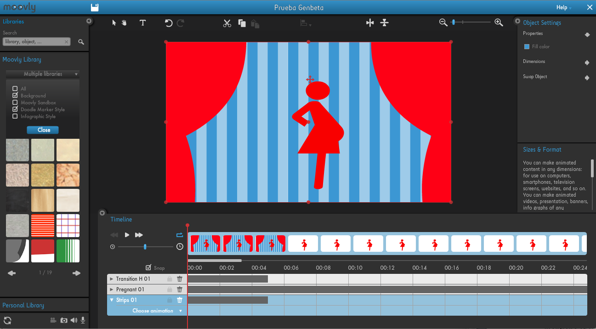596x329 pixels.
Task: Click the Cut scissors icon
Action: 227,23
